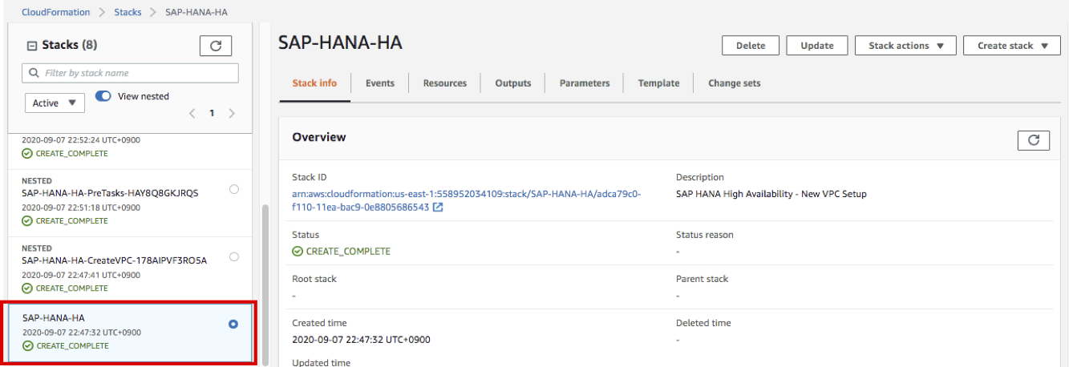This screenshot has height=367, width=1069.
Task: Navigate to Stacks breadcrumb link
Action: (128, 12)
